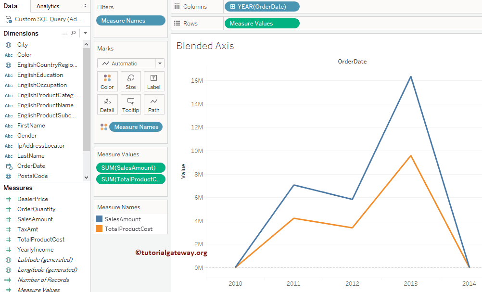Select the Data tab
This screenshot has height=292, width=482.
11,6
